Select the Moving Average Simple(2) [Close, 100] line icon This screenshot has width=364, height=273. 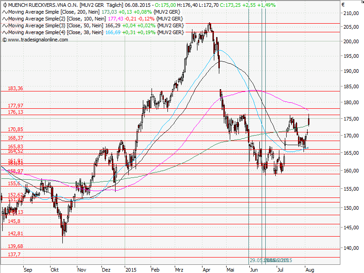(x=4, y=19)
